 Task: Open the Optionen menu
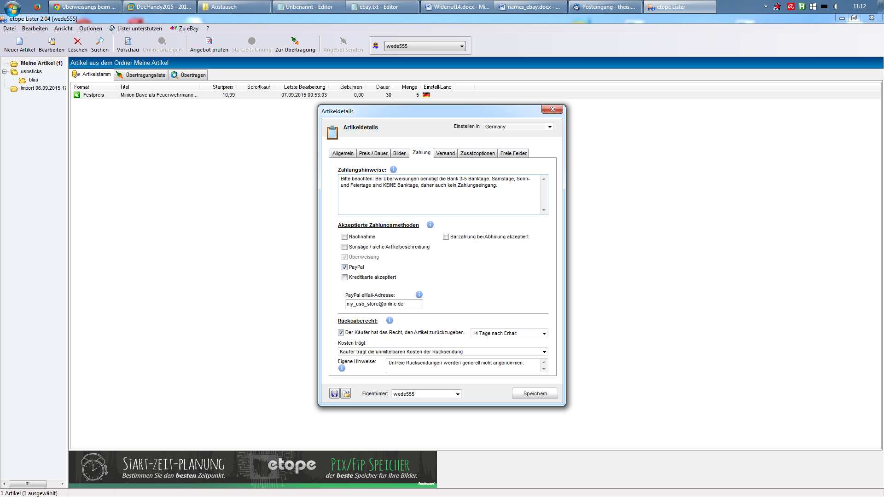coord(90,29)
